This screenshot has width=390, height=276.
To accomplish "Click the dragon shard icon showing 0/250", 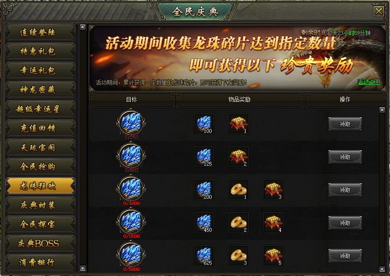I will 131,123.
